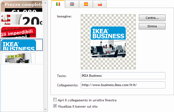Switch to the Italian flag language tab

point(58,4)
